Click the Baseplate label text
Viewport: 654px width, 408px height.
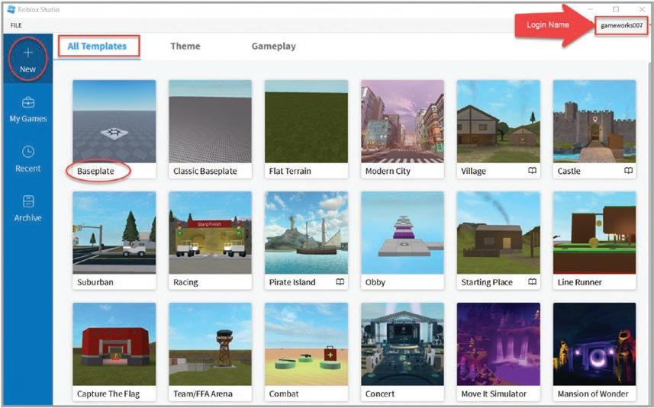95,171
